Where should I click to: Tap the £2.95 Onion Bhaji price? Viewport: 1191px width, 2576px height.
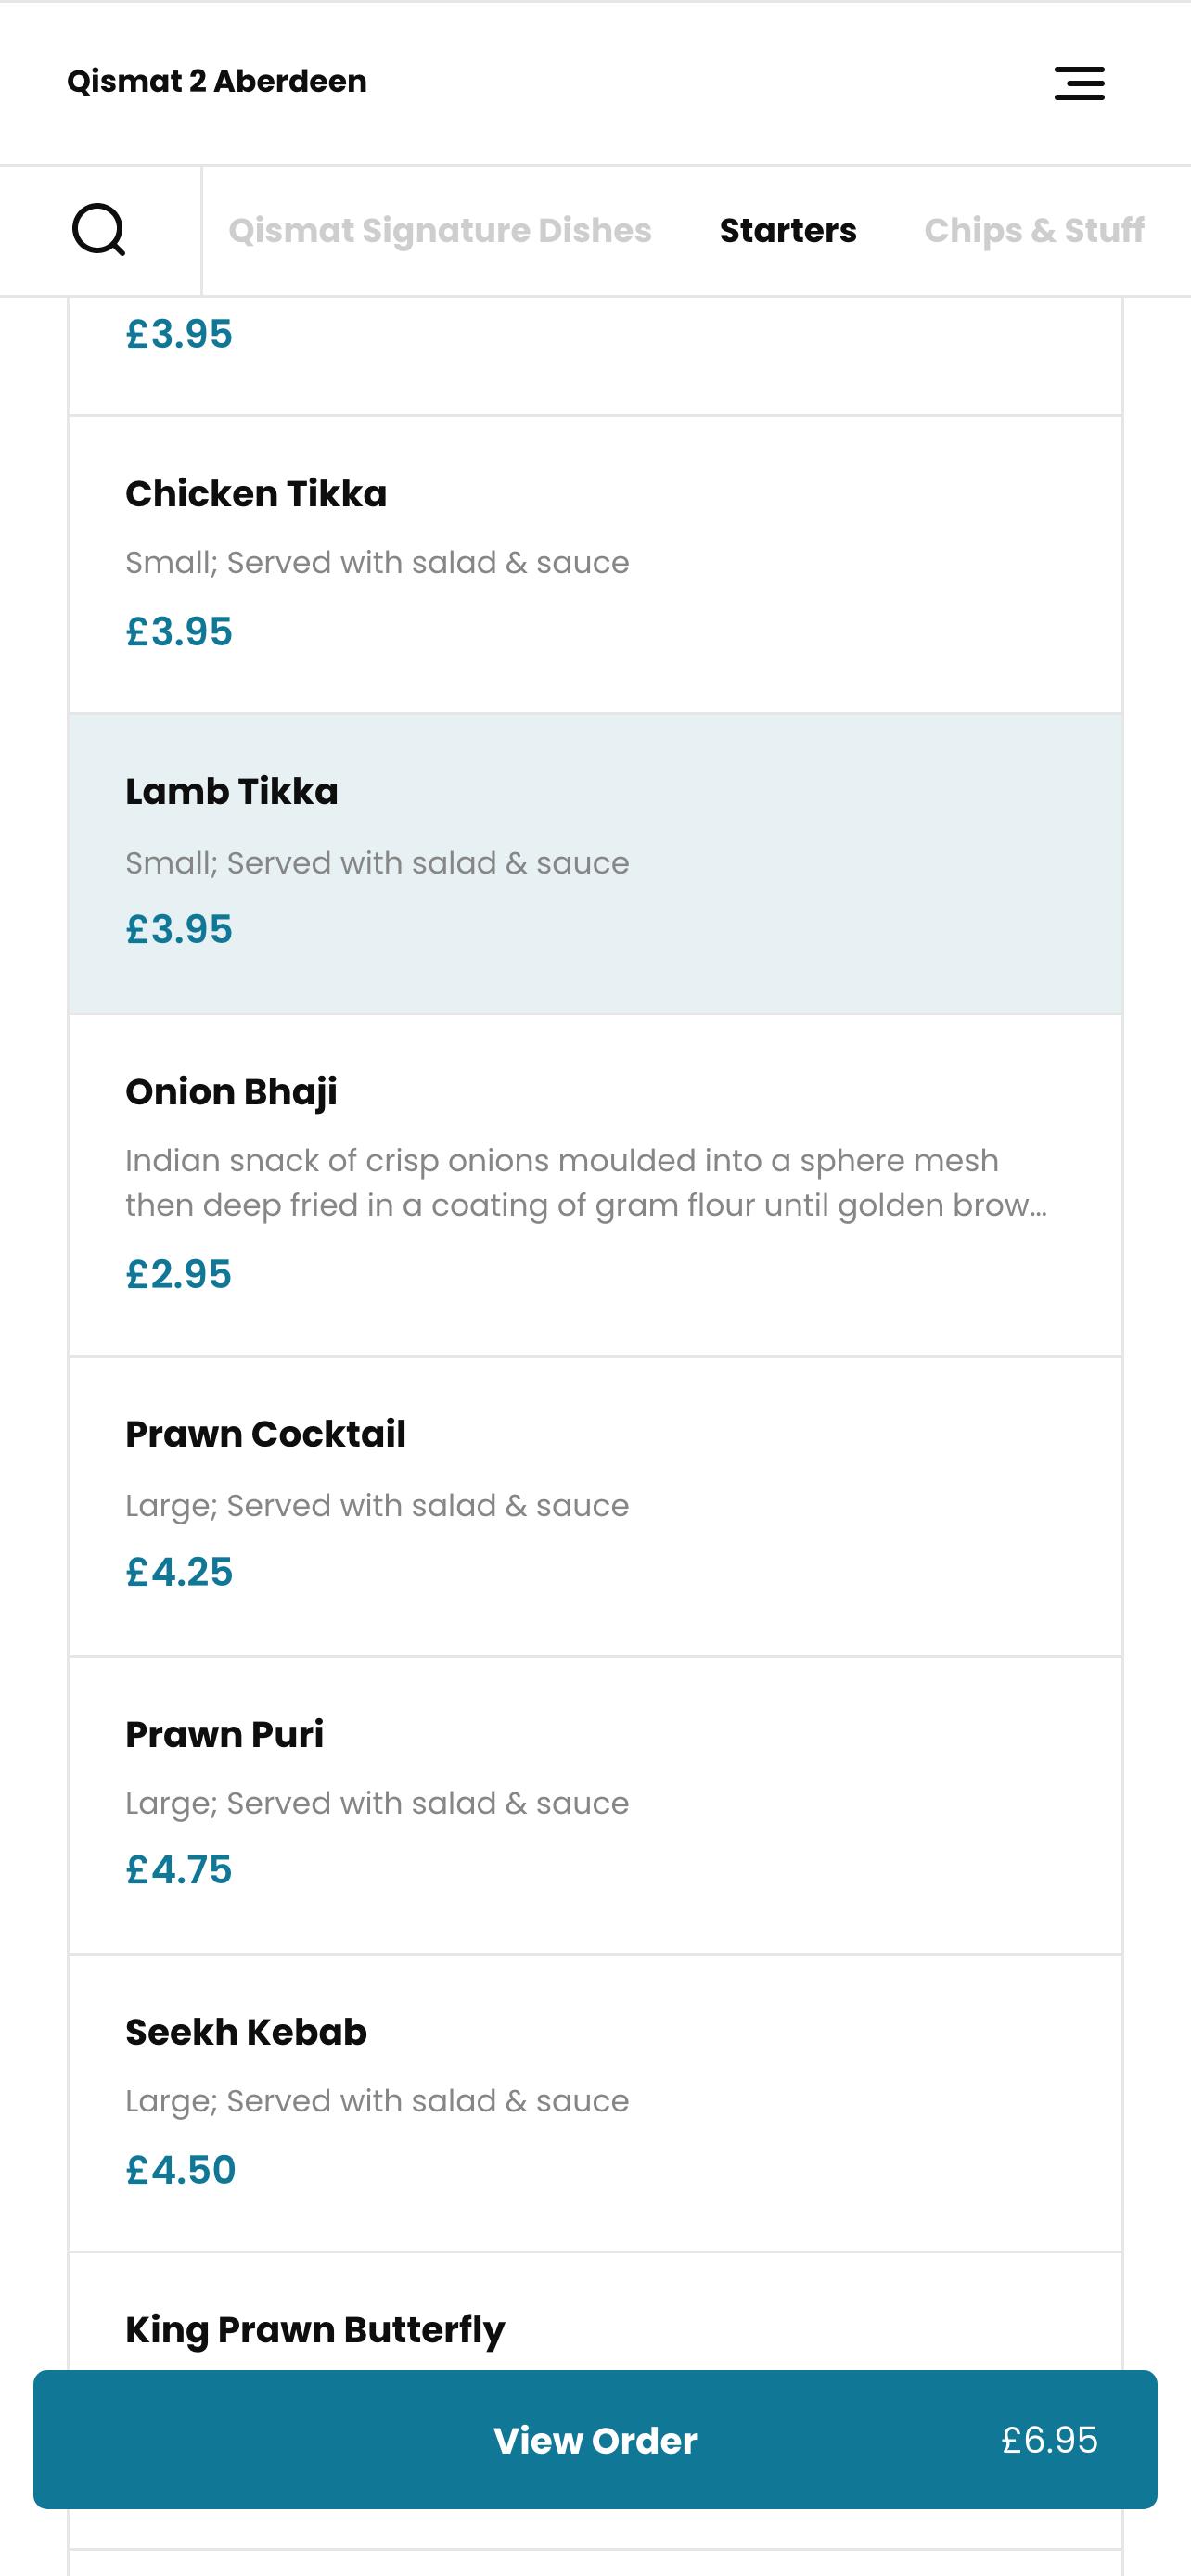[178, 1274]
